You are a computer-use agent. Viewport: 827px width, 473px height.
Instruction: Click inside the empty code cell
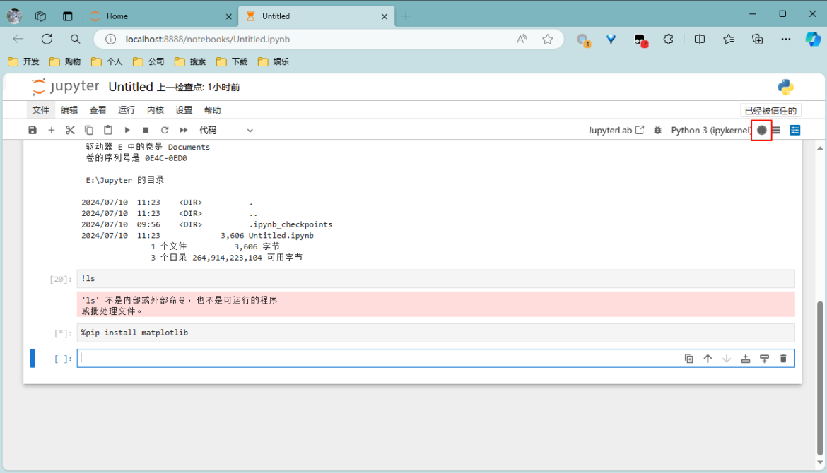point(283,358)
